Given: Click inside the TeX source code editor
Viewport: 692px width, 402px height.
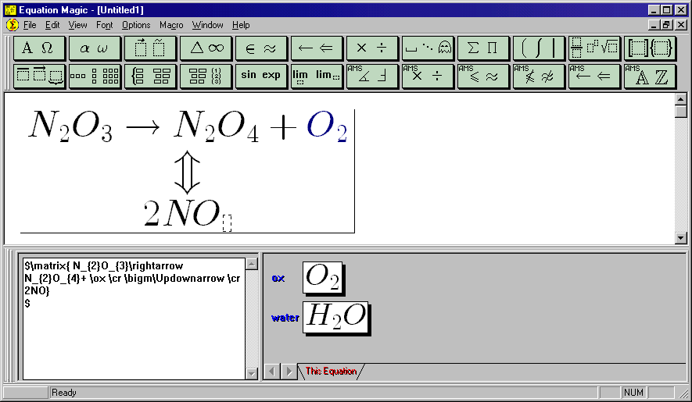Looking at the screenshot, I should click(x=134, y=318).
